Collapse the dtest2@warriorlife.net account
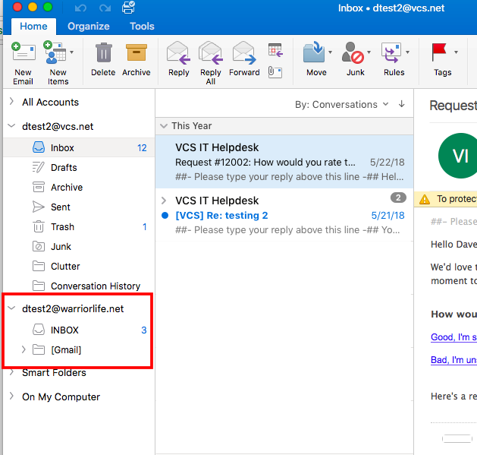The width and height of the screenshot is (477, 455). point(11,308)
